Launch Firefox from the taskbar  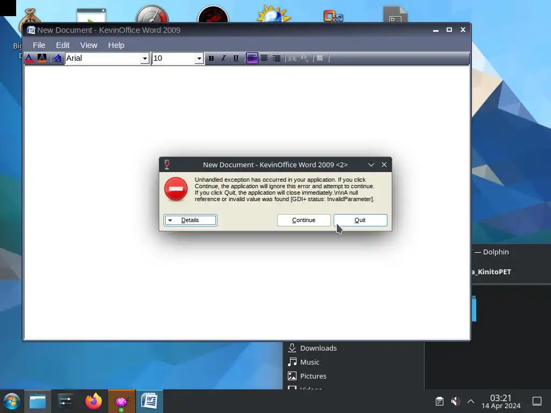[94, 401]
